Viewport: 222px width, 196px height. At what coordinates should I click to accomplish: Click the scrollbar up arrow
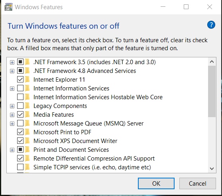(x=212, y=62)
